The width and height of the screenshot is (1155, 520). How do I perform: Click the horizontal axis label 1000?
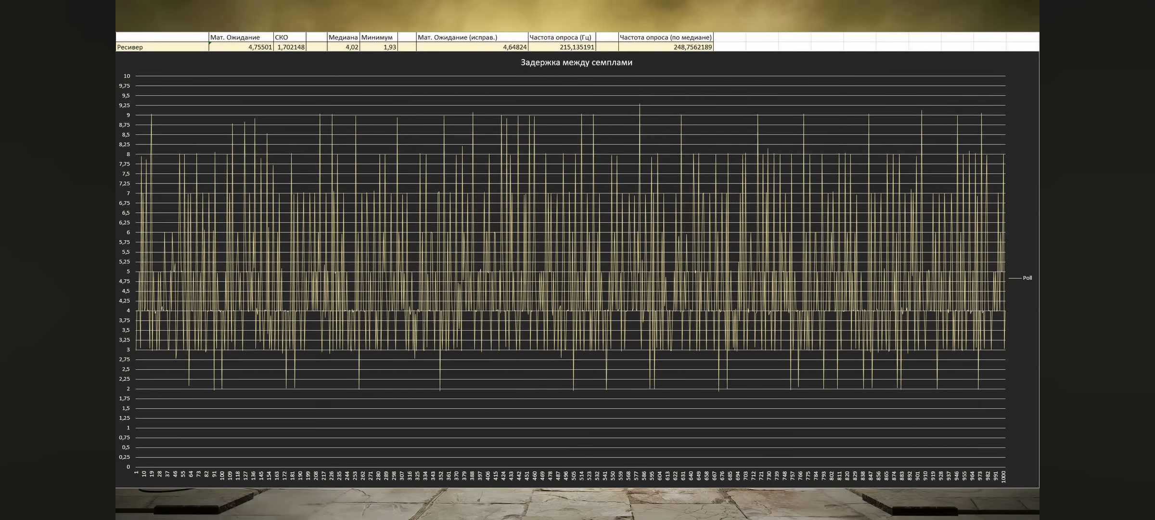pyautogui.click(x=1003, y=477)
